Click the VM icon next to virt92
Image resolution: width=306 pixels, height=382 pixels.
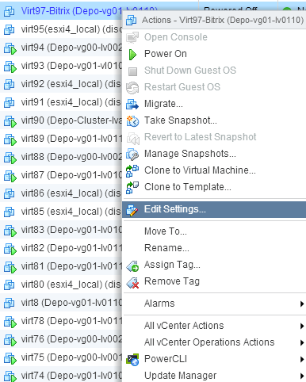10,85
